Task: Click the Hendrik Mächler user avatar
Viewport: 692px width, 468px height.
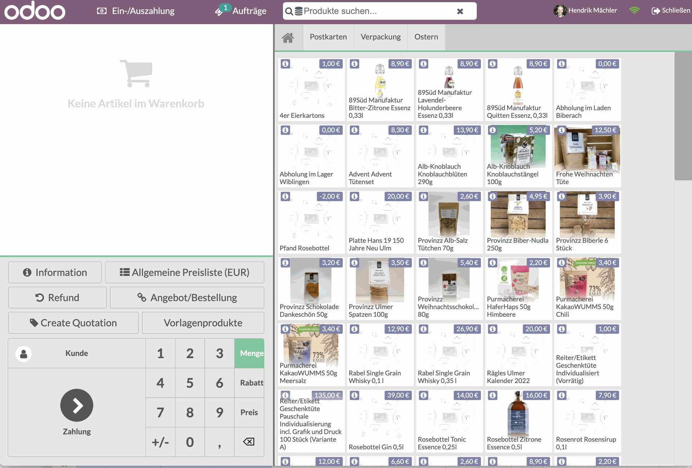Action: 560,10
